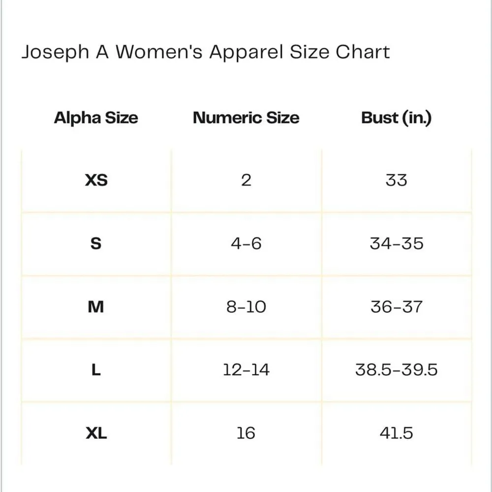Select numeric size 4-6 cell
The height and width of the screenshot is (492, 492).
coord(246,243)
